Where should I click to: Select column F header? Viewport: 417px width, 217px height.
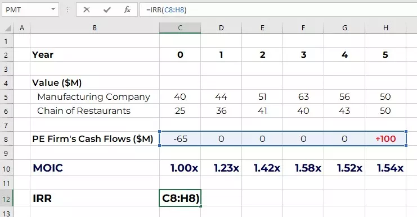pyautogui.click(x=303, y=28)
